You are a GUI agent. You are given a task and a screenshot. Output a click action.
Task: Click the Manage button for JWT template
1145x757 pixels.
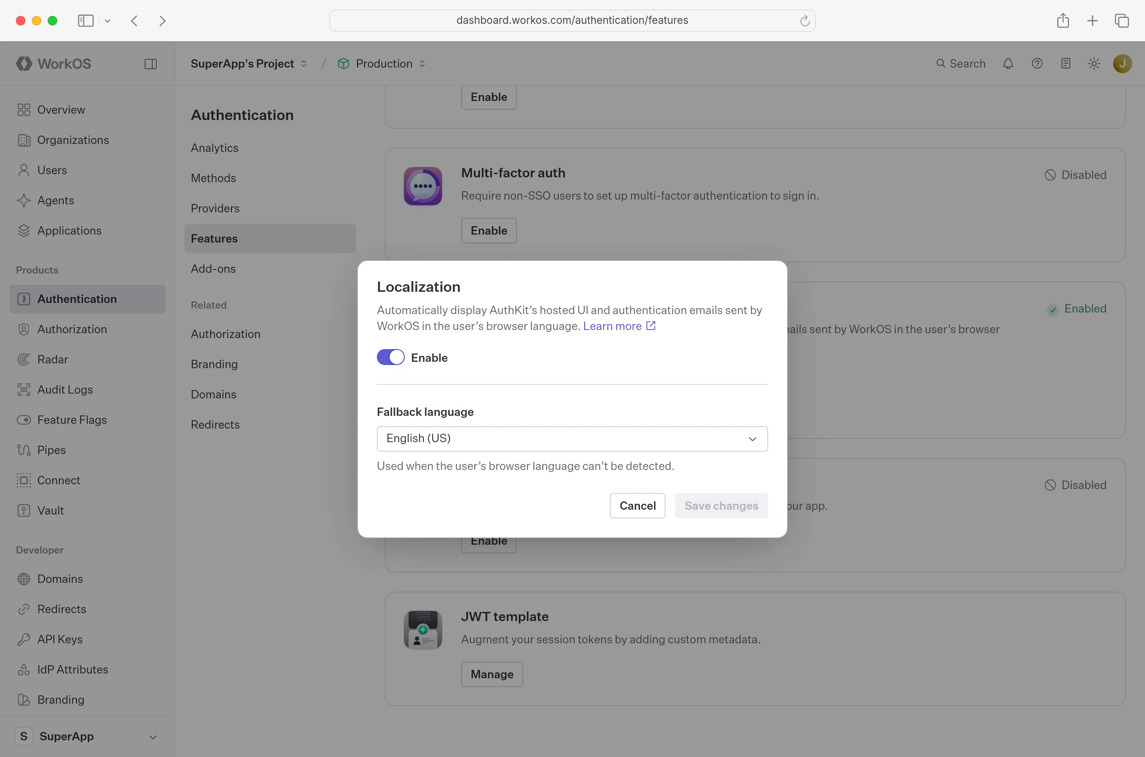tap(492, 674)
